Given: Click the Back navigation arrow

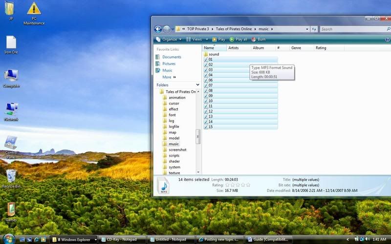Looking at the screenshot, I should point(158,29).
